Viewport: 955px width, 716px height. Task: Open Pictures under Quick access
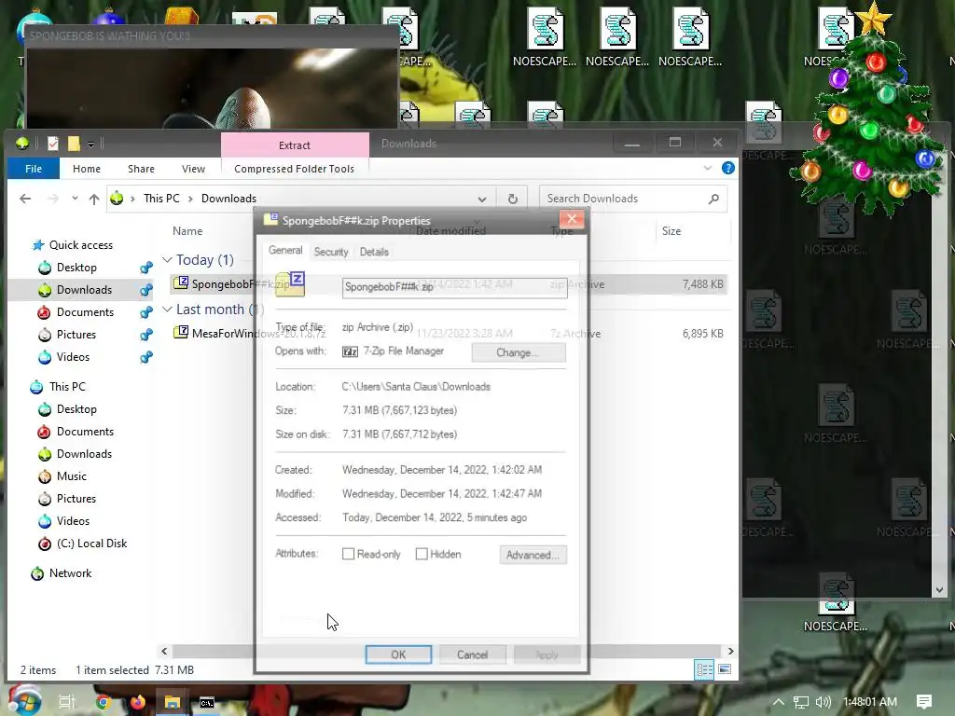pos(76,335)
